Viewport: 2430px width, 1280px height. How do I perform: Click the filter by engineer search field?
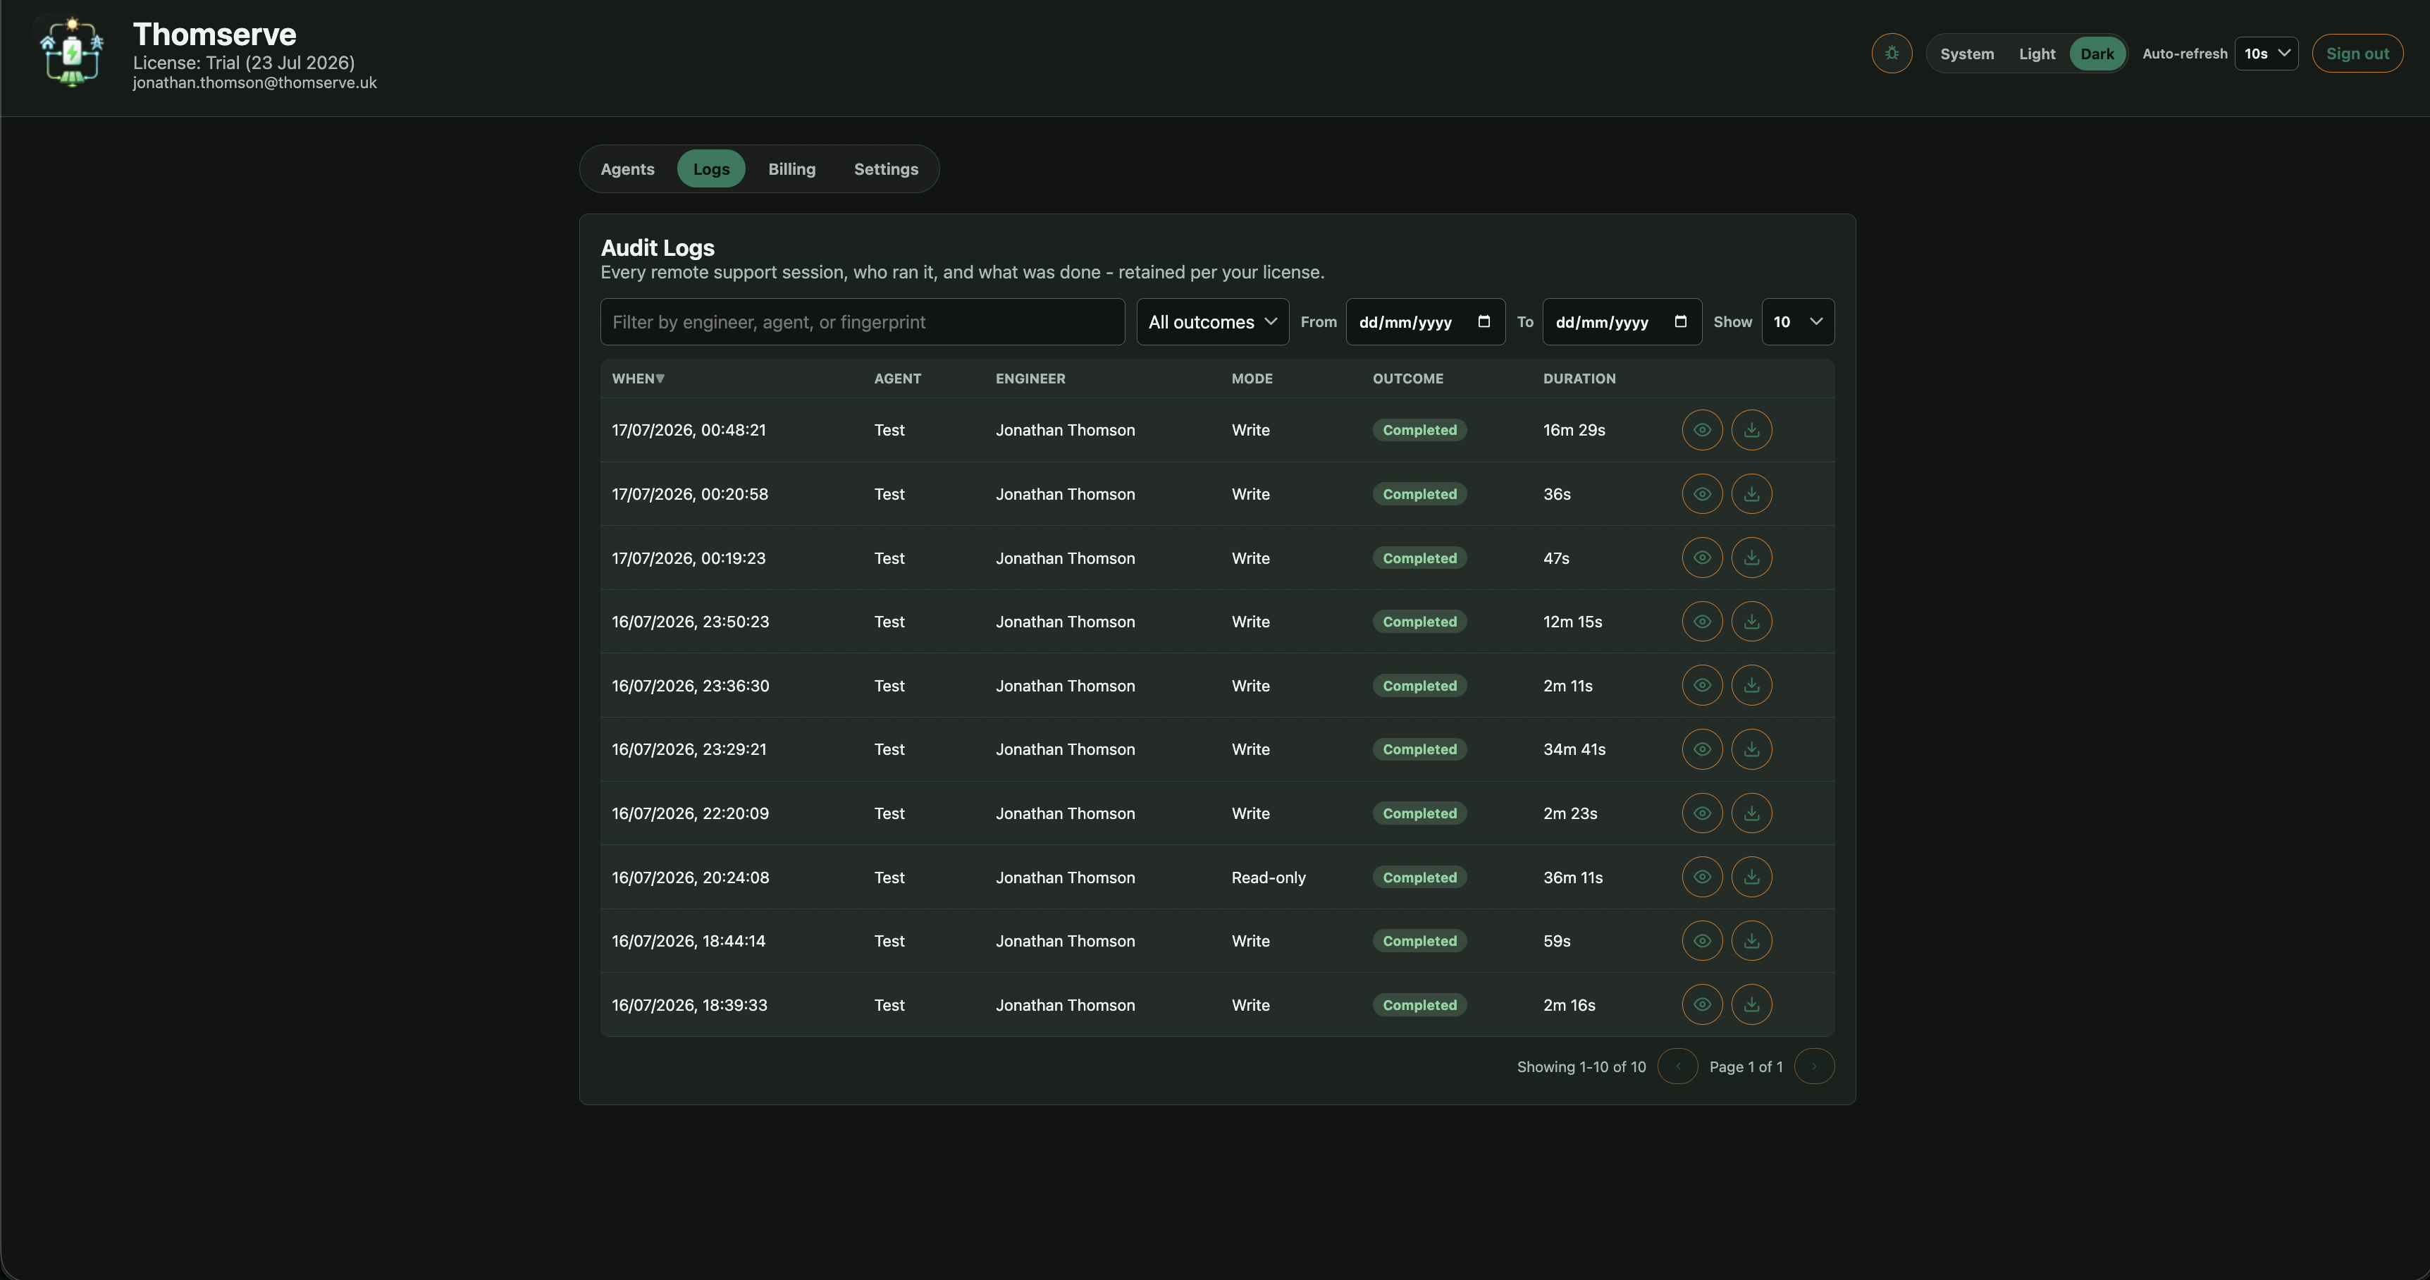(x=862, y=321)
